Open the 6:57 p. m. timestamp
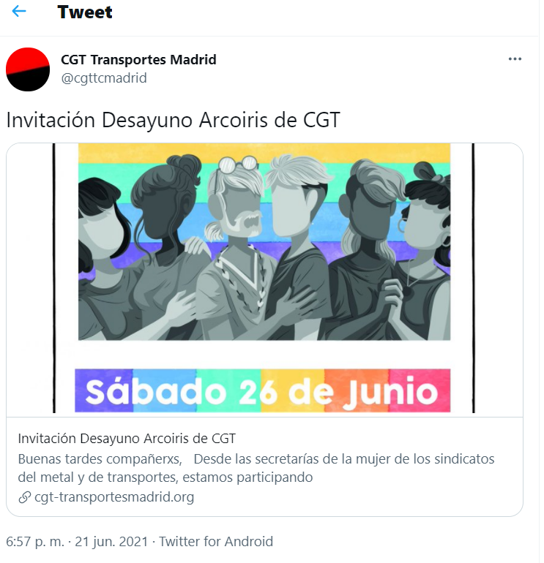The height and width of the screenshot is (563, 544). pos(35,542)
